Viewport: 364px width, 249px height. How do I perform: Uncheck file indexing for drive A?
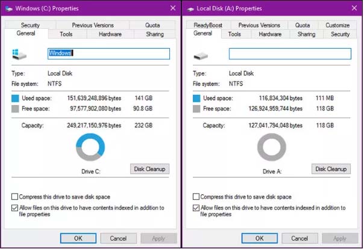[196, 207]
